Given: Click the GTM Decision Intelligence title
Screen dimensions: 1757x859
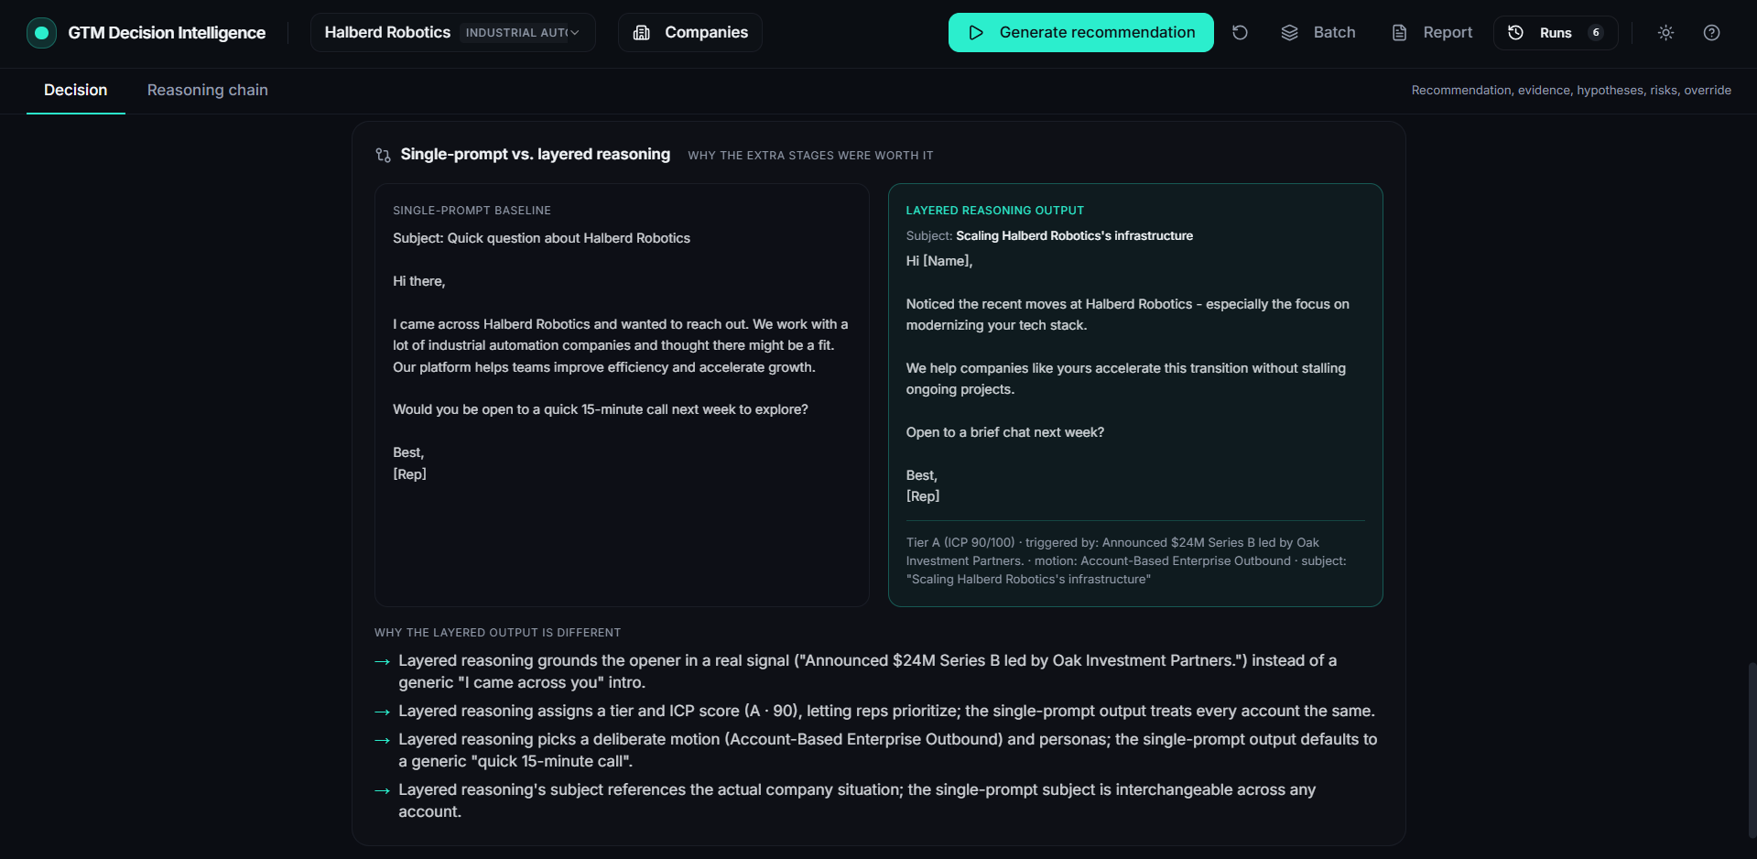Looking at the screenshot, I should pos(167,33).
